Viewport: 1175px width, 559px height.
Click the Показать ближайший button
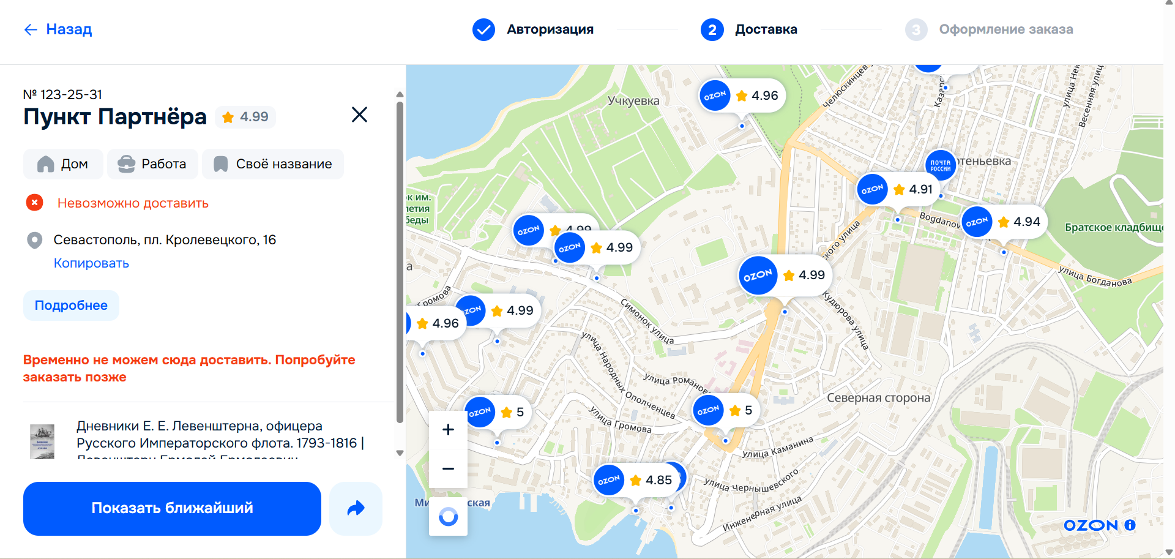coord(172,508)
